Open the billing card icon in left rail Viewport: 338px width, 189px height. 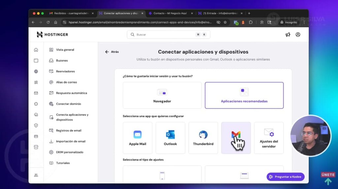[36, 137]
